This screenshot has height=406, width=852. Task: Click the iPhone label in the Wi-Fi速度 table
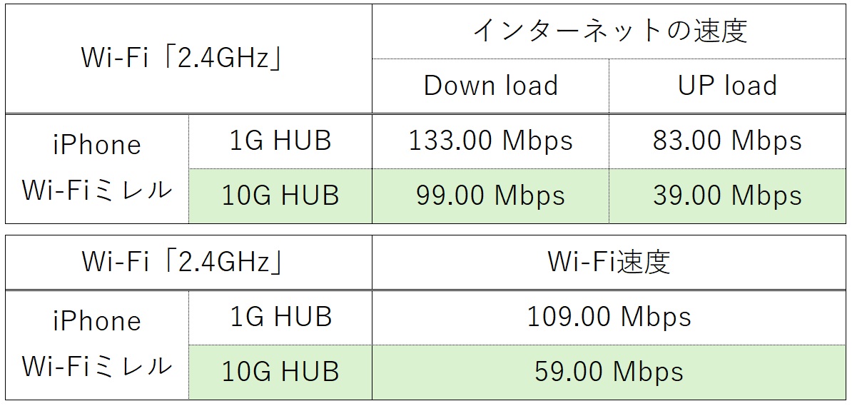[97, 321]
